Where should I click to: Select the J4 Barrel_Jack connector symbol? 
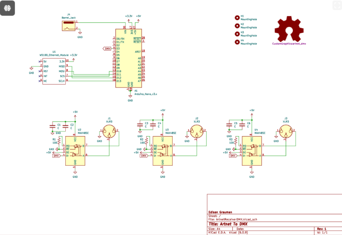point(69,25)
